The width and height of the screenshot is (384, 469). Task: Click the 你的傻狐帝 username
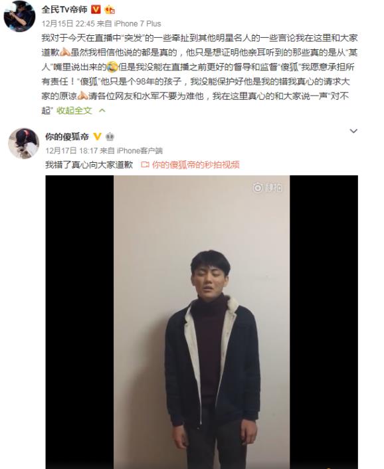[x=67, y=137]
